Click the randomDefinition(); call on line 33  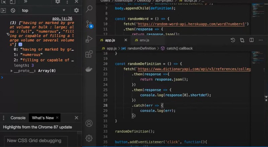(135, 131)
